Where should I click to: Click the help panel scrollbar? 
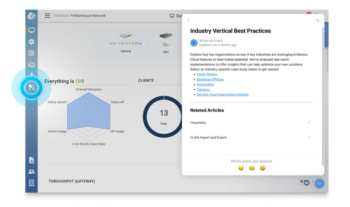click(323, 96)
